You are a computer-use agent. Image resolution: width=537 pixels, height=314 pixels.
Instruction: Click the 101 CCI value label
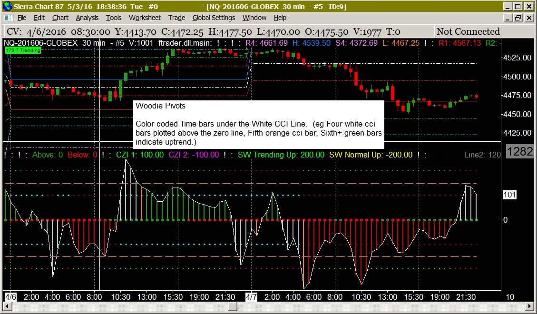coord(509,195)
